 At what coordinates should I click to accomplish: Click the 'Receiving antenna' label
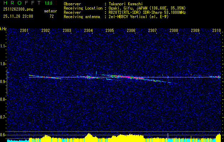coord(82,17)
